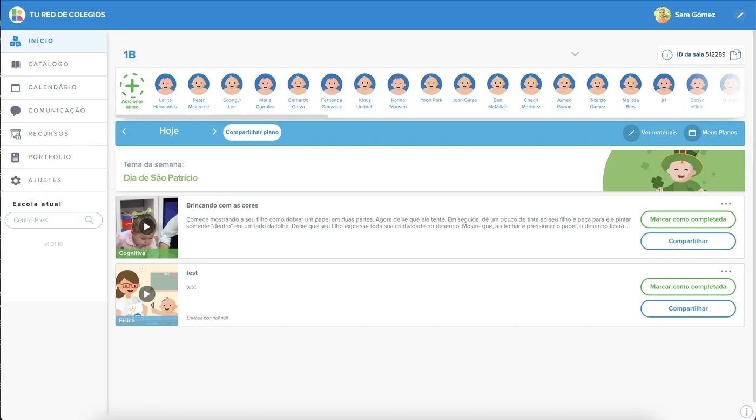Copy the room ID 512289
Image resolution: width=756 pixels, height=420 pixels.
735,54
